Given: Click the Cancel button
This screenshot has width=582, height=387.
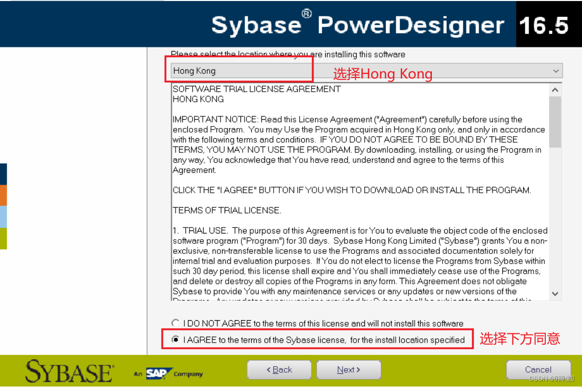Looking at the screenshot, I should pos(538,370).
